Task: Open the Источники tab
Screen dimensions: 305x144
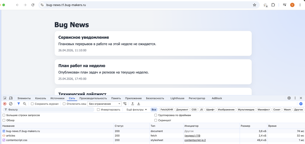Action: click(57, 98)
